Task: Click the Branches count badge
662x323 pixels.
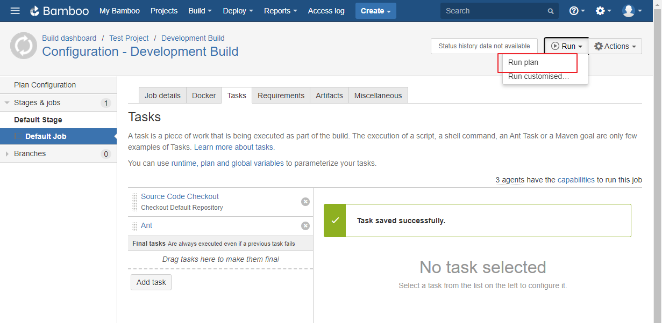Action: coord(106,154)
